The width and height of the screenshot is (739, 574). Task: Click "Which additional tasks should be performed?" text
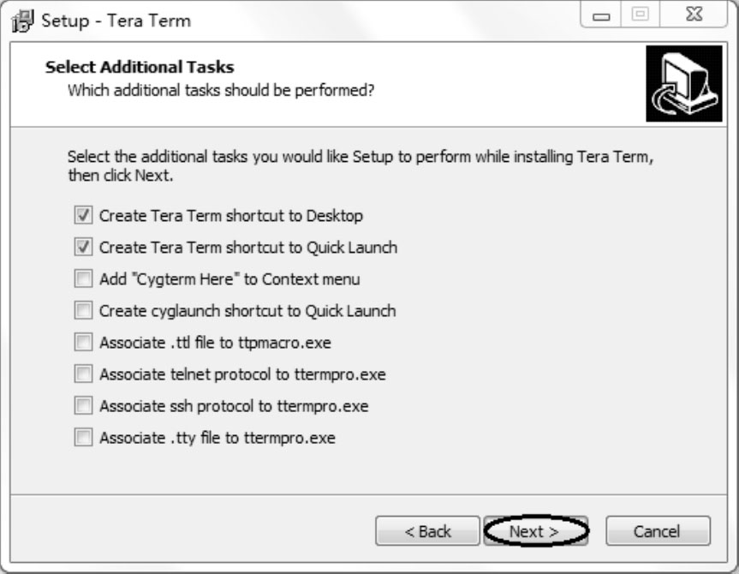click(x=221, y=89)
